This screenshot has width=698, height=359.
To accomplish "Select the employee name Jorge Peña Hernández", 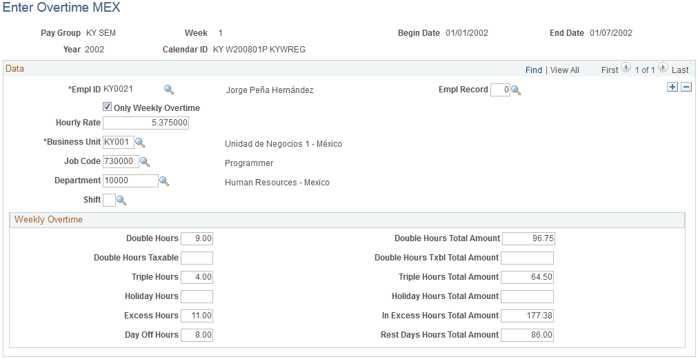I will coord(270,90).
